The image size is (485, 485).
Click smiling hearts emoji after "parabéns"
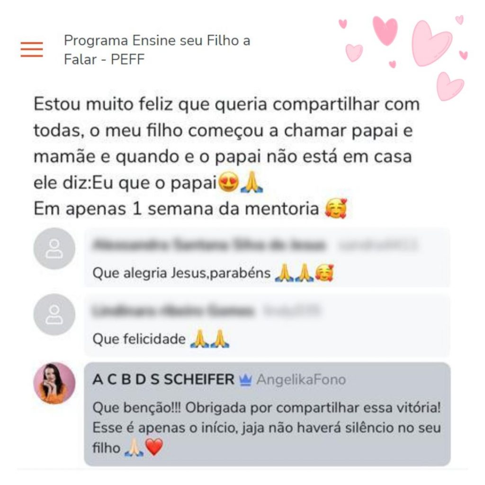tap(324, 273)
